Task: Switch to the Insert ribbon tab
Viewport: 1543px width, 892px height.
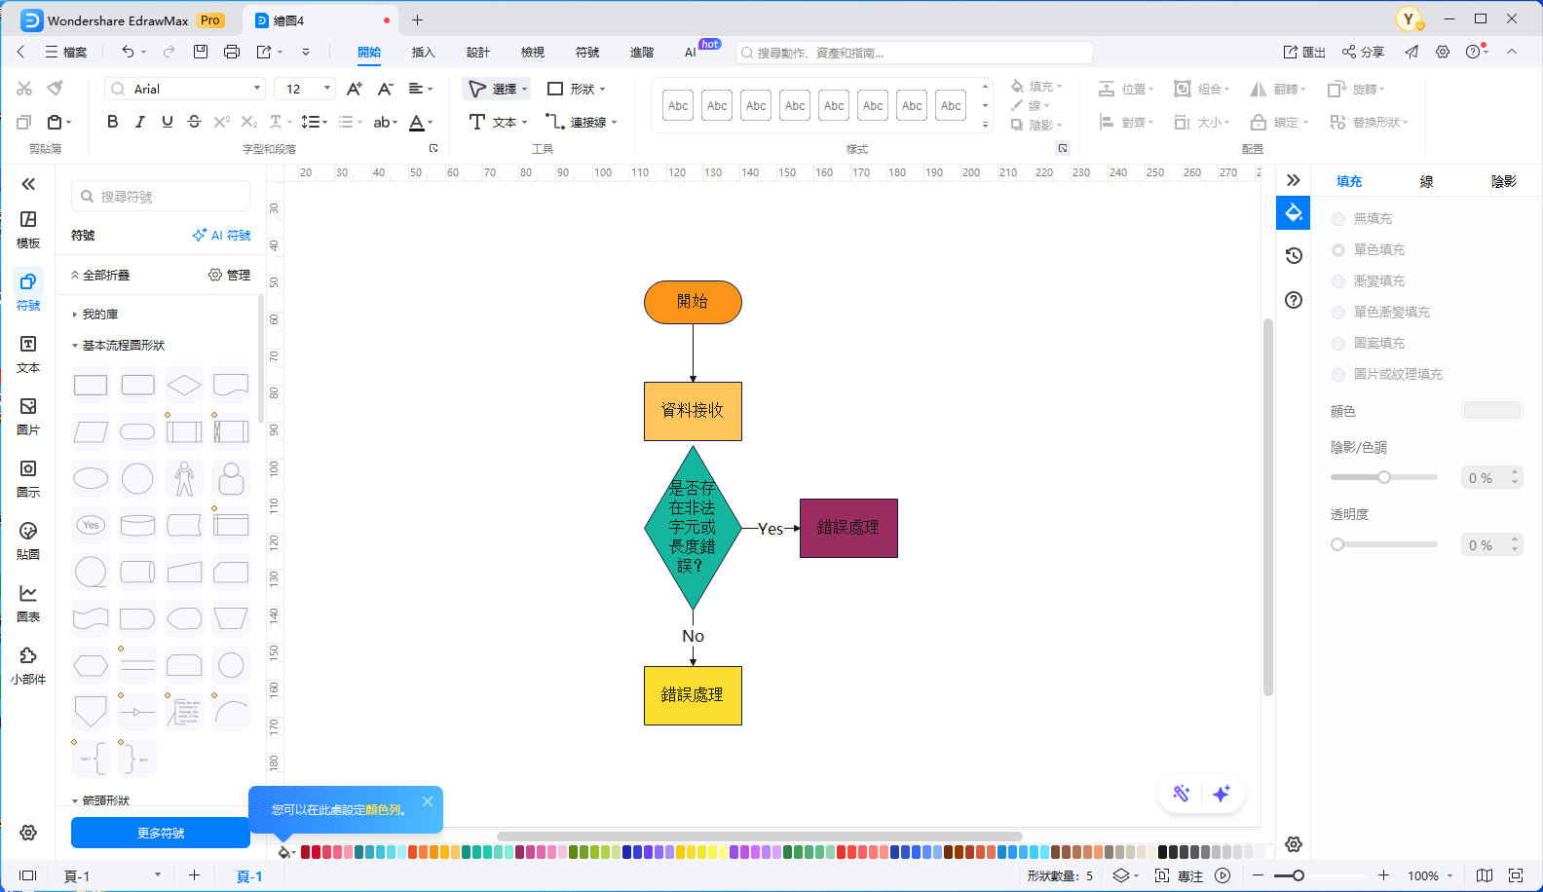Action: [x=423, y=53]
